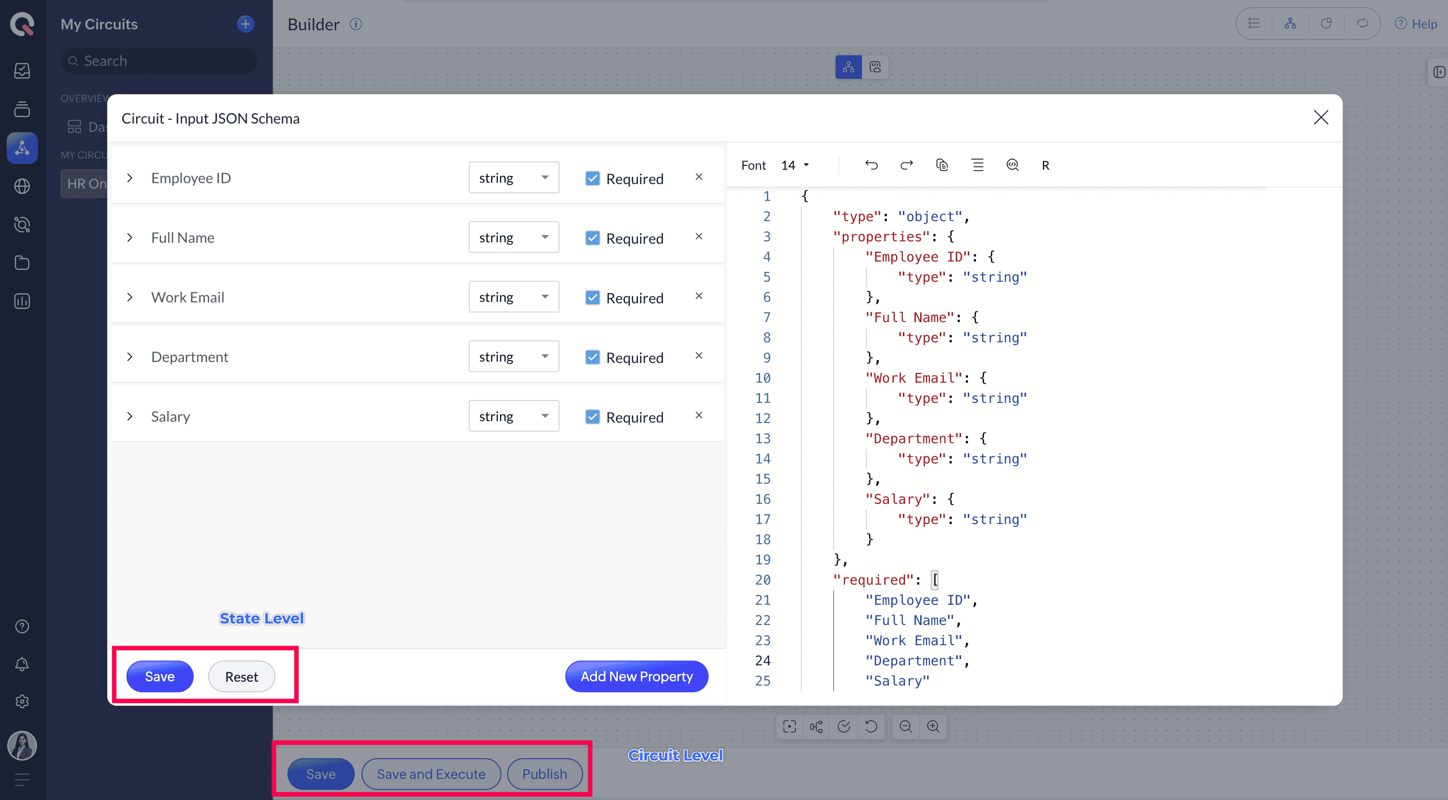Screen dimensions: 1448x800
Task: Click the format lines icon in editor toolbar
Action: click(977, 165)
